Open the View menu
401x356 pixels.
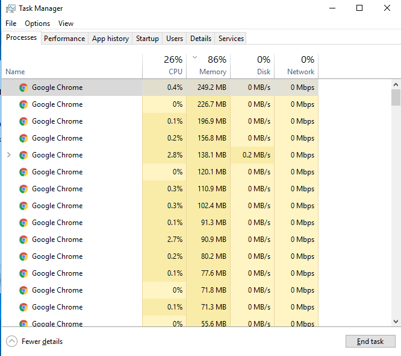[66, 24]
